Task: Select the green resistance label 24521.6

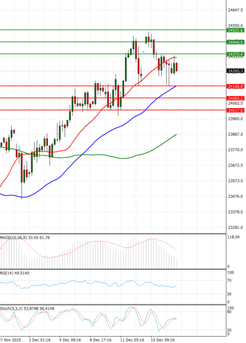Action: [236, 30]
